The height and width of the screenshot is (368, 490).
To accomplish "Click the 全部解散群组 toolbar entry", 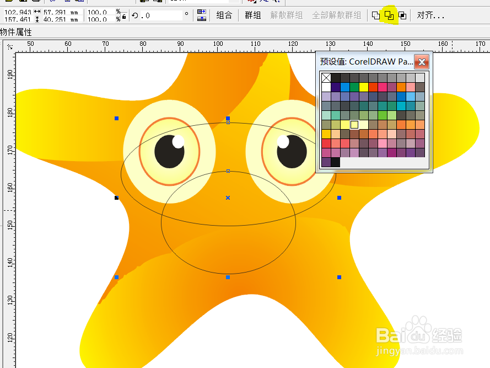I will [x=338, y=15].
